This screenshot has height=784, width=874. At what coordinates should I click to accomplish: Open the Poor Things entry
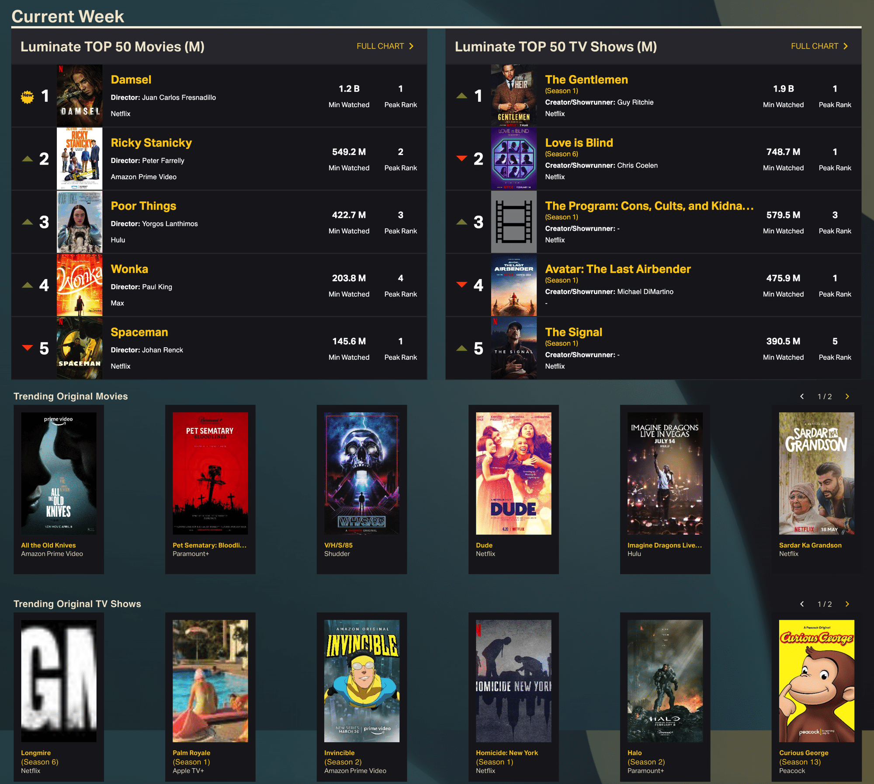pos(143,206)
